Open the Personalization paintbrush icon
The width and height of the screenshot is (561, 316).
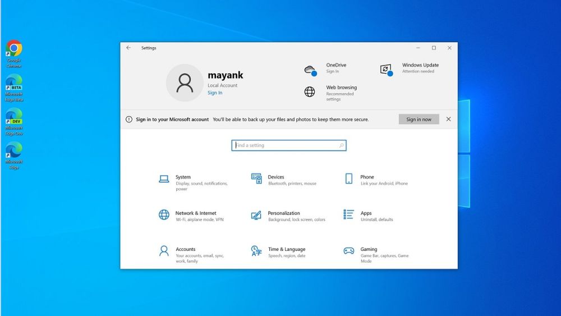(x=256, y=215)
